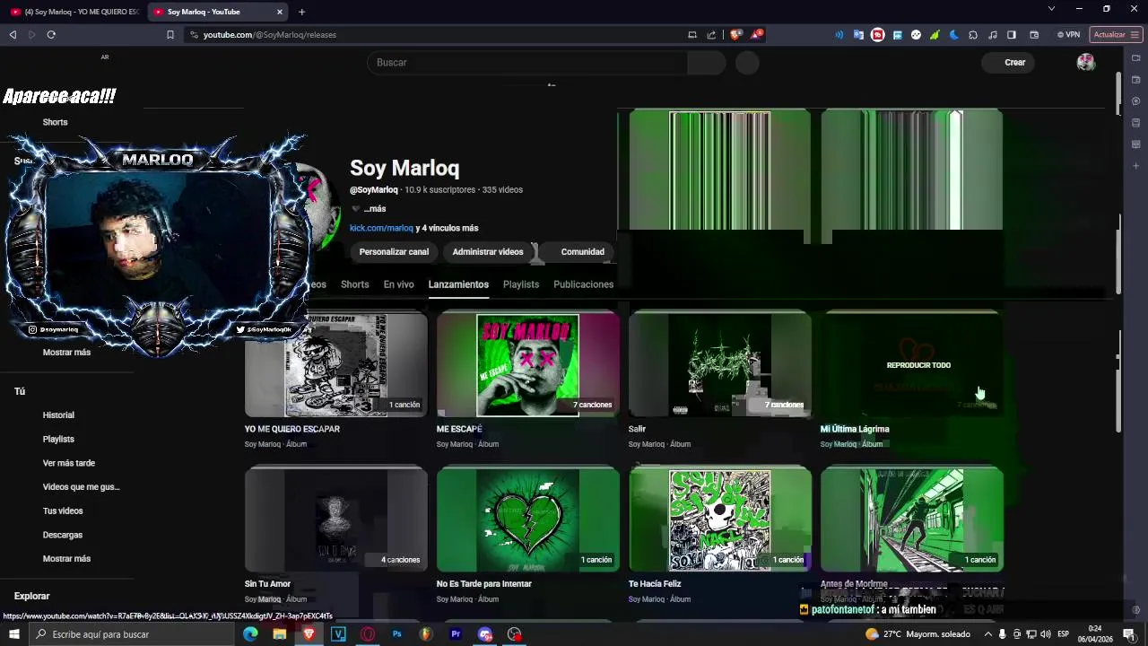
Task: Open Playlists in the left sidebar
Action: pos(58,440)
